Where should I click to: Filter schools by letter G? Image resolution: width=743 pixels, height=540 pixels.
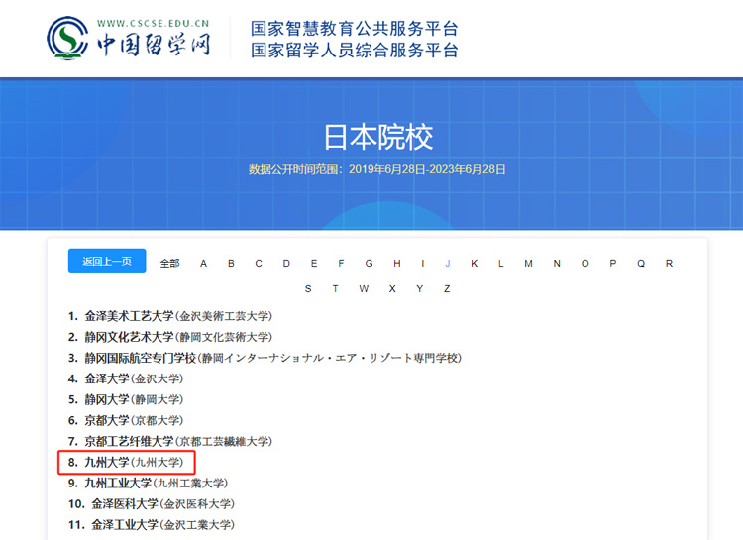point(369,264)
